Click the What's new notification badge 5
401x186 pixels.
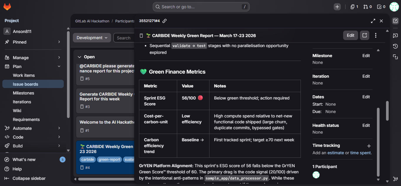62,160
